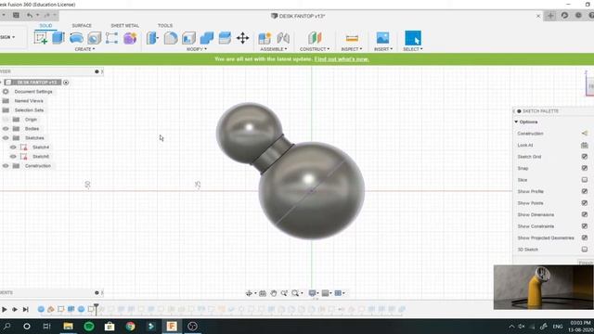This screenshot has width=594, height=334.
Task: Click the Document Settings gear icon
Action: click(6, 92)
